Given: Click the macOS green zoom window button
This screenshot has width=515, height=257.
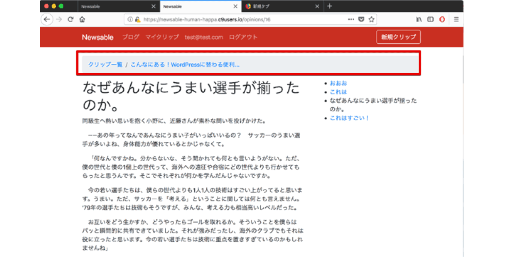Looking at the screenshot, I should click(61, 6).
